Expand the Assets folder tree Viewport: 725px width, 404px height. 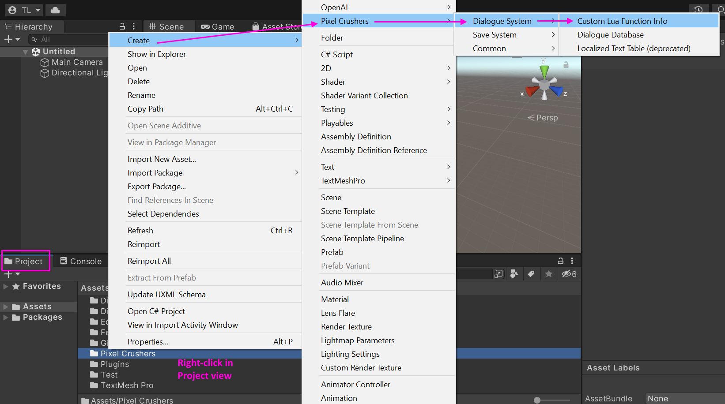6,307
